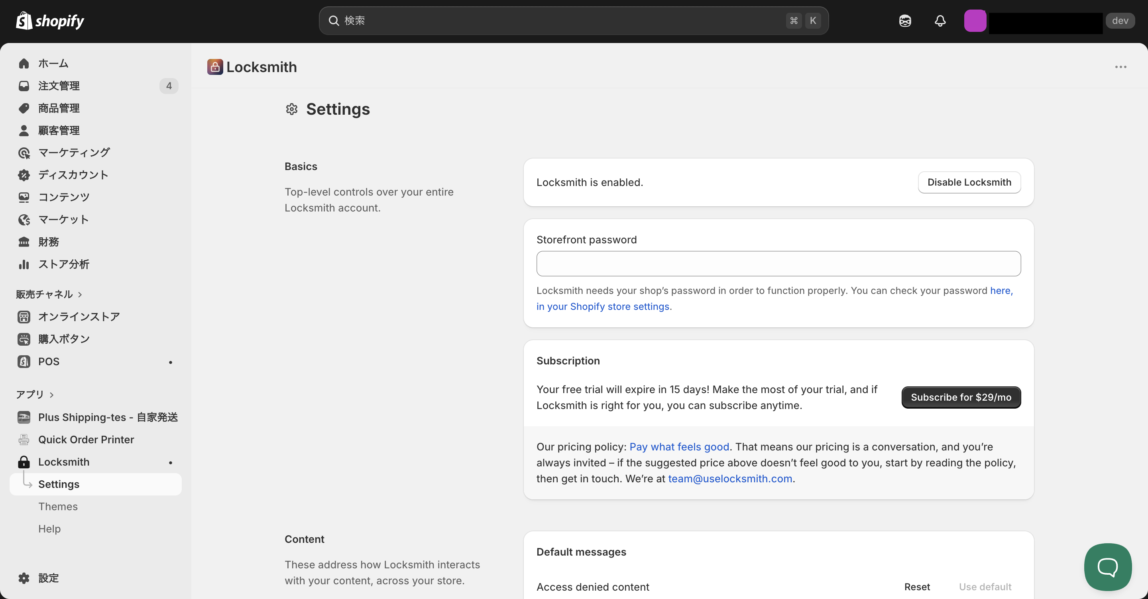Open ホーム in the sidebar
The width and height of the screenshot is (1148, 599).
(53, 63)
